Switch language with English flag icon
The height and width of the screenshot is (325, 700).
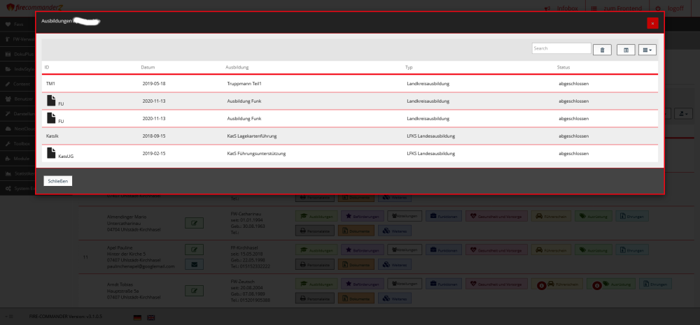[152, 317]
